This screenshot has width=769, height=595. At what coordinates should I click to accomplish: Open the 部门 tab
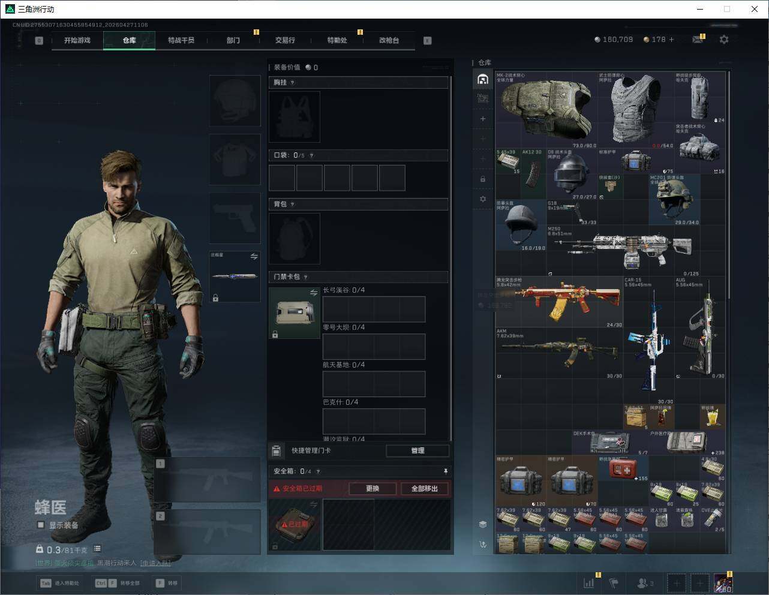233,40
